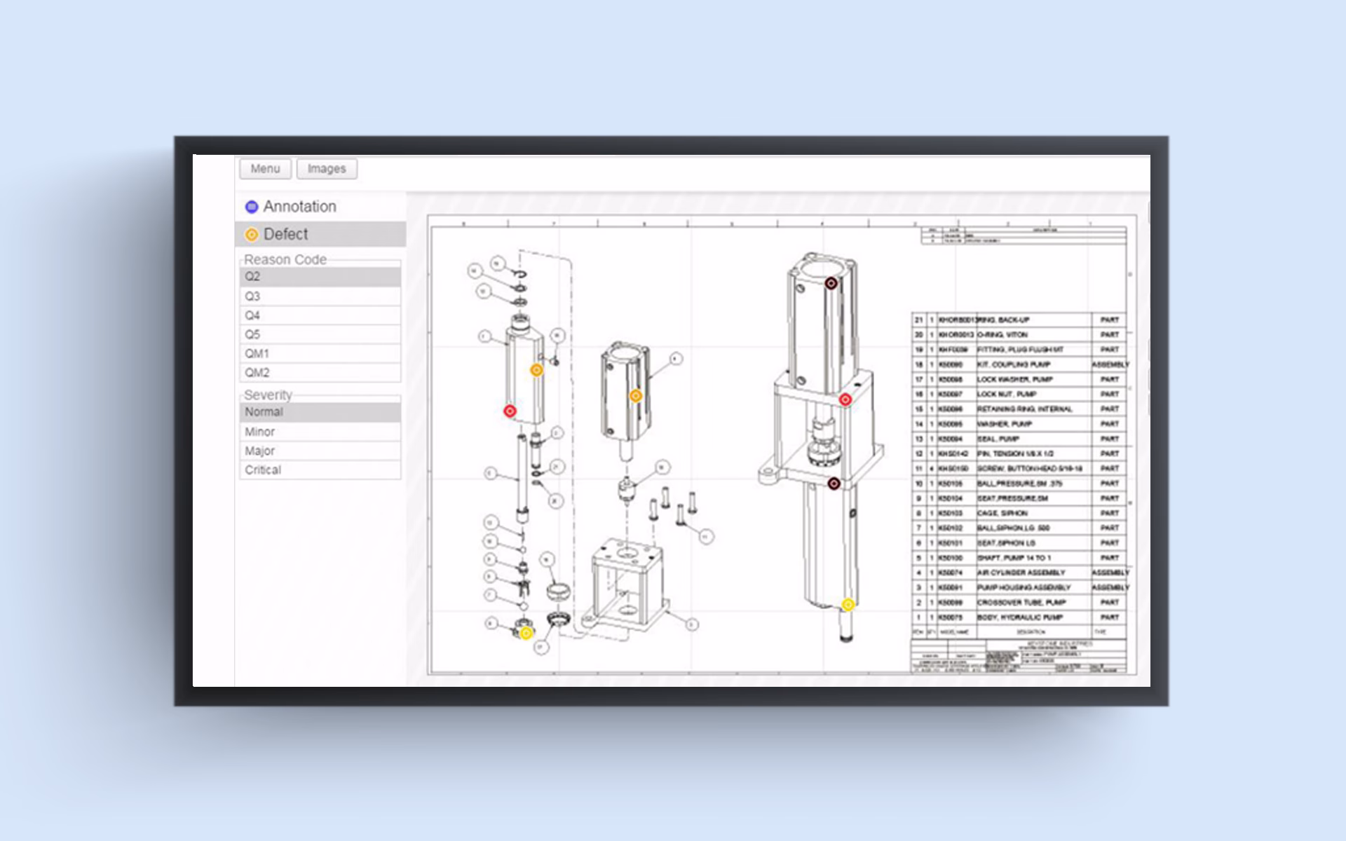
Task: Click dark marker below assembled bracket
Action: point(834,484)
